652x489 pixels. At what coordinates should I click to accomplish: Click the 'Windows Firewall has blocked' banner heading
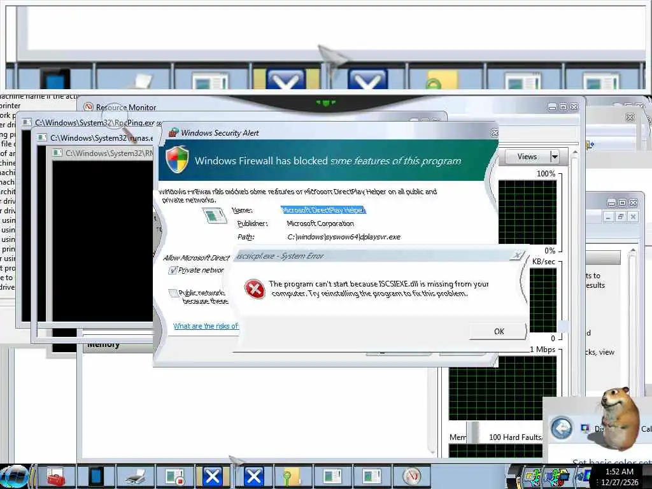click(328, 161)
